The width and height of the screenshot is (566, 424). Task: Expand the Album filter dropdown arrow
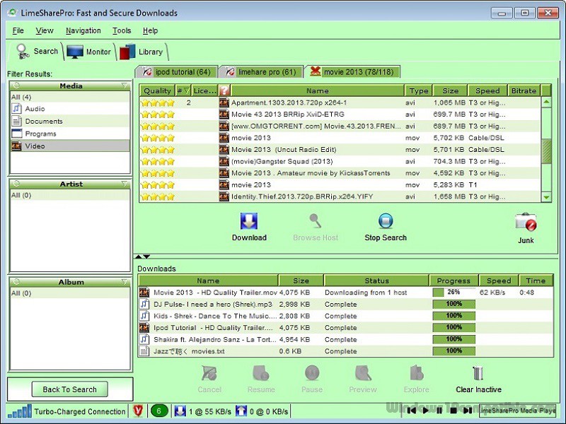pyautogui.click(x=125, y=282)
